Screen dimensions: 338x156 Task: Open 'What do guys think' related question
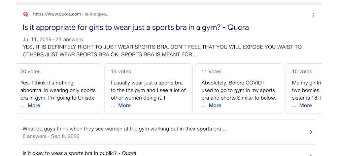point(124,129)
